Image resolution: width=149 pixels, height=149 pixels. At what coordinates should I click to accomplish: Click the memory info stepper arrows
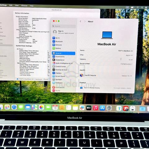[x=121, y=59]
